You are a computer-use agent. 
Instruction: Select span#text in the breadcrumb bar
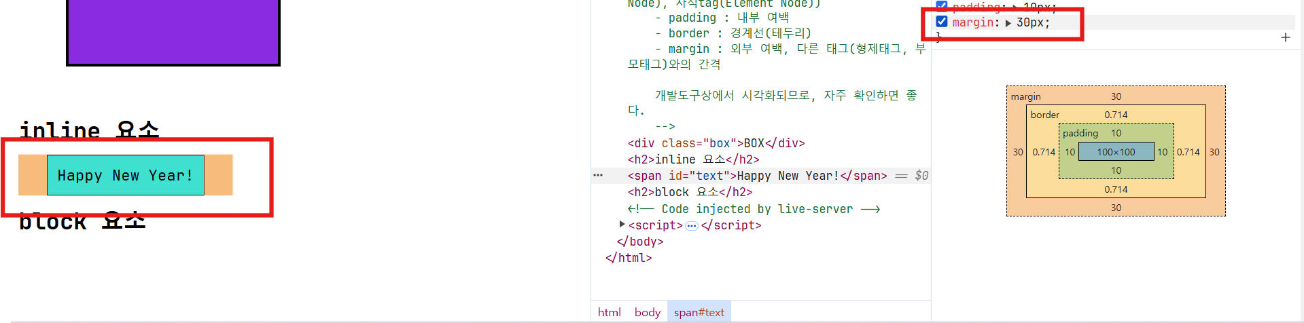pyautogui.click(x=699, y=312)
